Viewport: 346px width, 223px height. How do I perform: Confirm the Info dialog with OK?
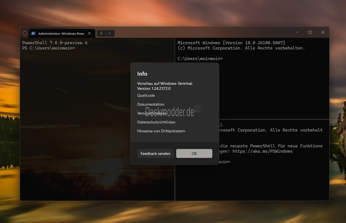(194, 153)
